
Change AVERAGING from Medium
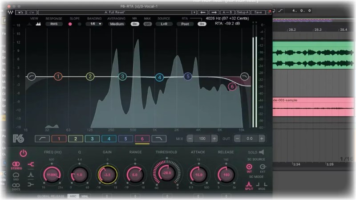point(117,24)
